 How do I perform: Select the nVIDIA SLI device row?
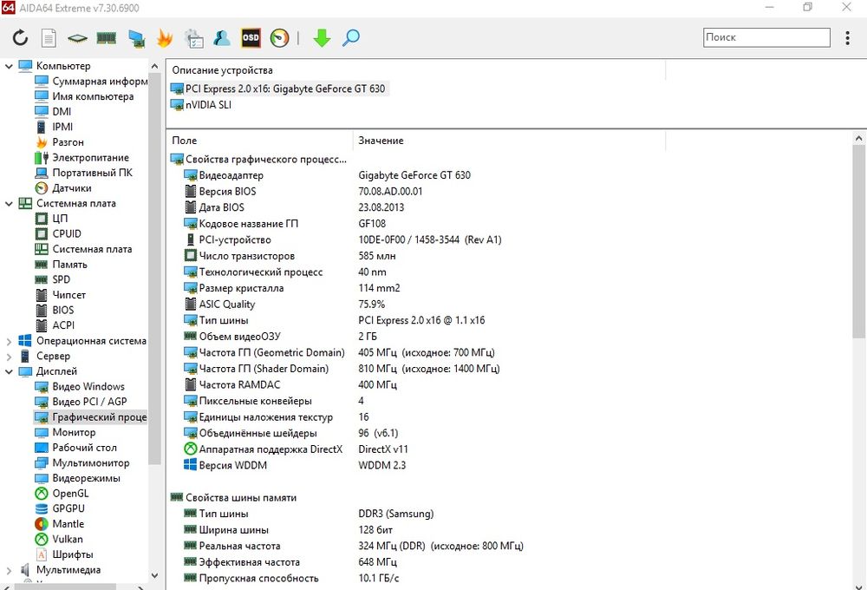(201, 105)
